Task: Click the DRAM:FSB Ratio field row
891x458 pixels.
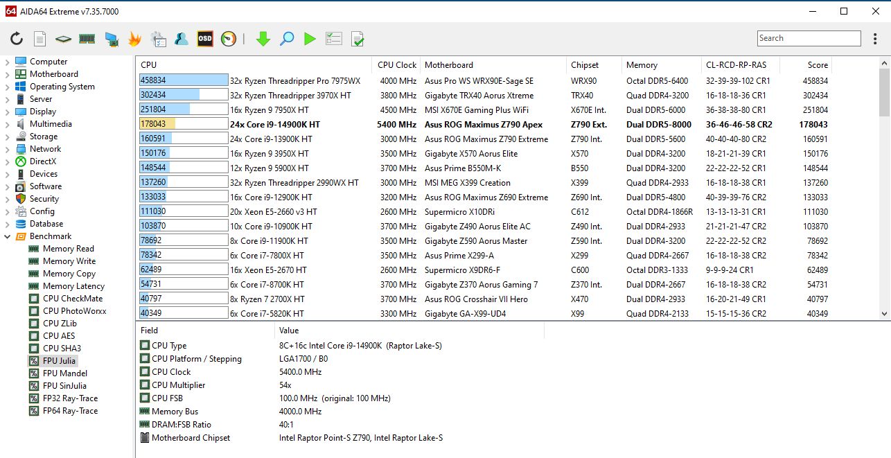Action: click(x=339, y=425)
